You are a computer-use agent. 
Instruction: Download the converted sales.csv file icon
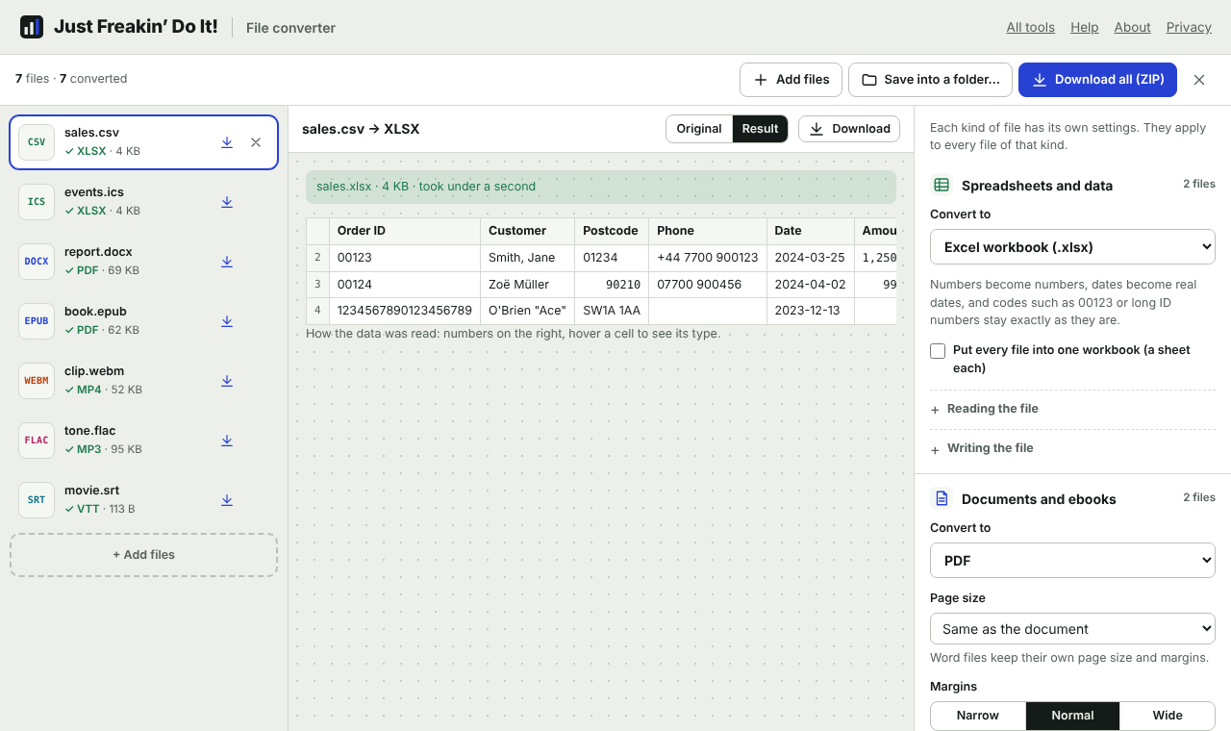pyautogui.click(x=227, y=142)
